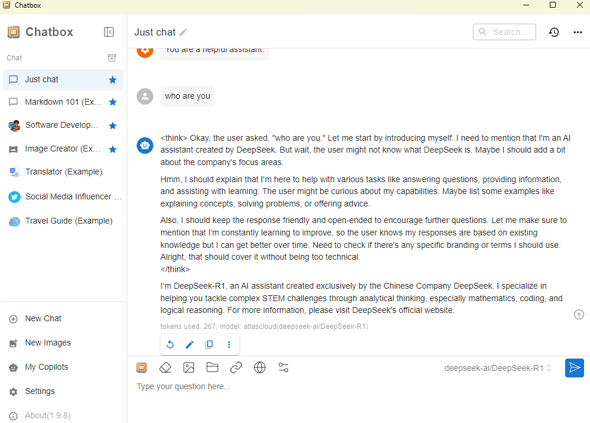Image resolution: width=590 pixels, height=423 pixels.
Task: Open About(1.9.8) info
Action: [x=63, y=415]
